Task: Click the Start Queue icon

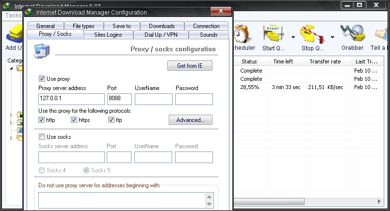Action: pyautogui.click(x=274, y=33)
